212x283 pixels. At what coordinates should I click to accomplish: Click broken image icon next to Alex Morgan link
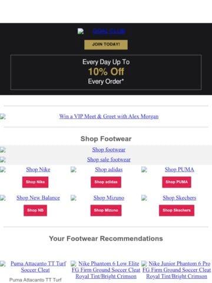point(3,116)
